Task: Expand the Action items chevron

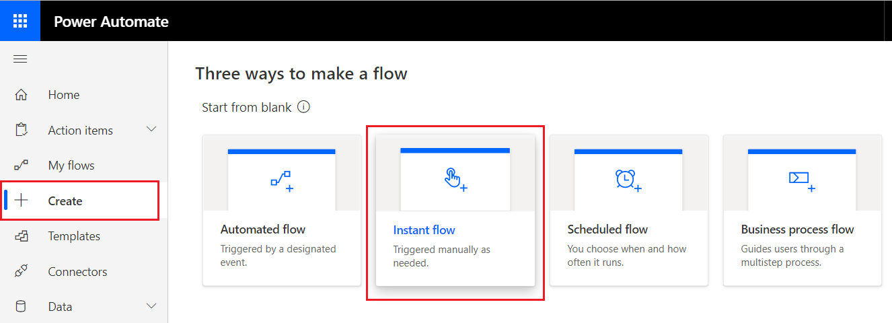Action: 151,129
